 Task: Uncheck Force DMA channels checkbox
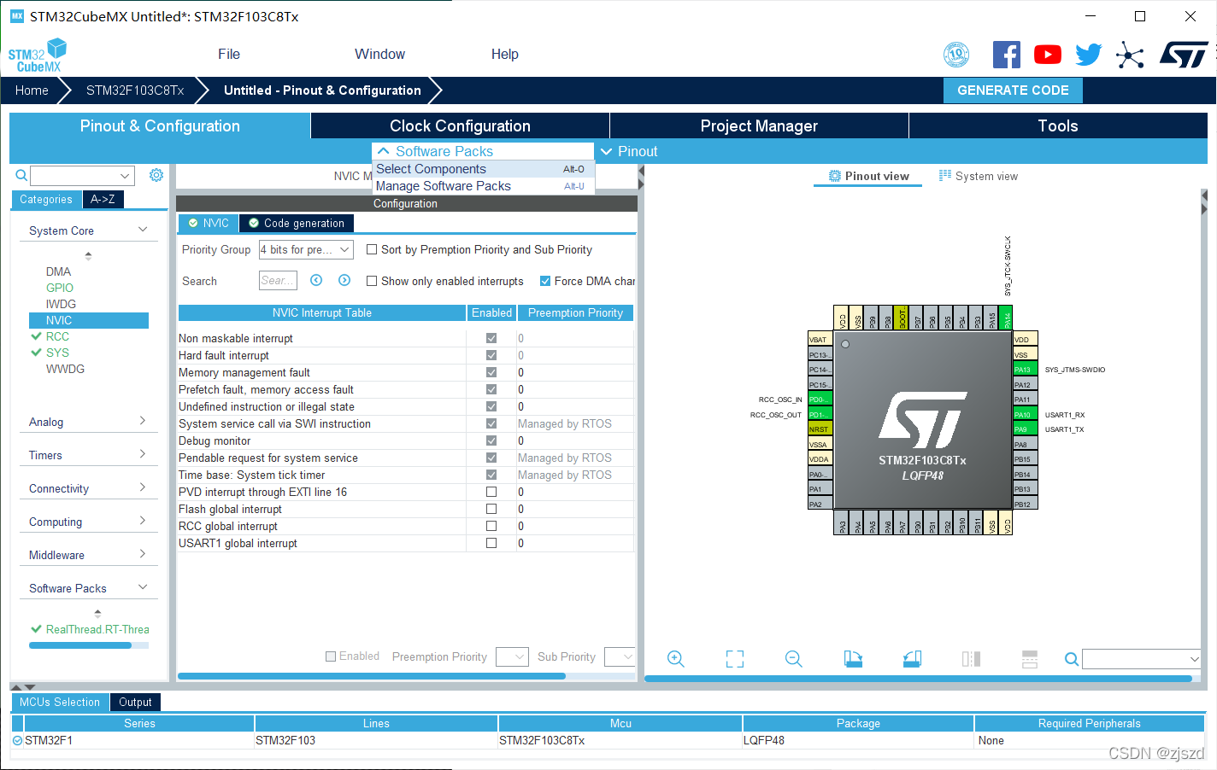coord(545,281)
